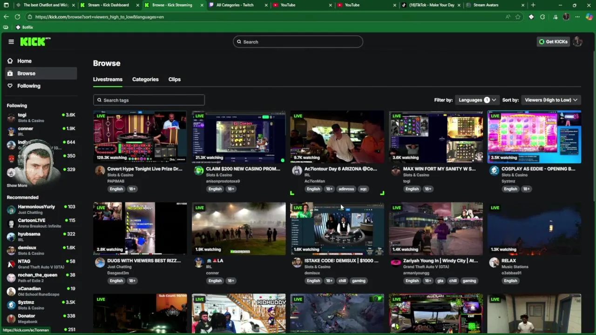Open the user profile avatar menu

point(577,41)
